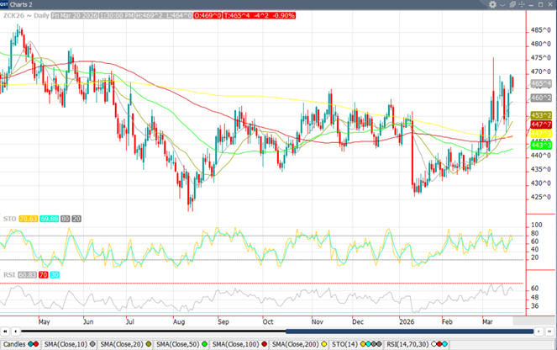Screen dimensions: 557x350
Task: Click the color dot beside SMA(Close,10)
Action: point(92,345)
